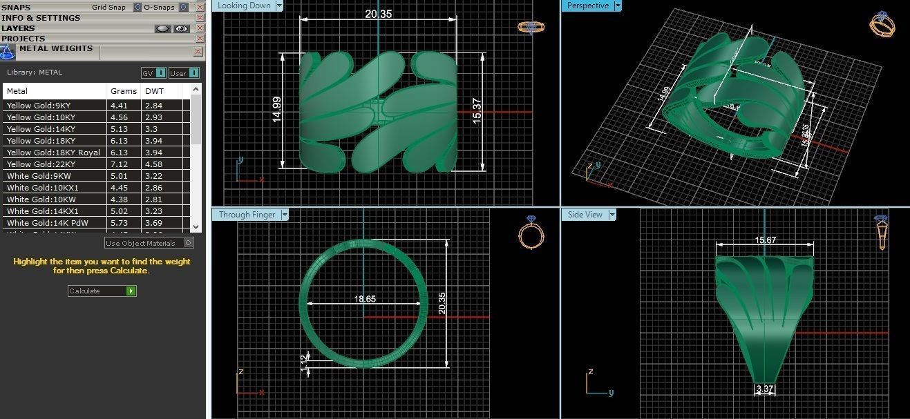Image resolution: width=910 pixels, height=419 pixels.
Task: Click the ring icon in Through Finger viewport
Action: 531,232
